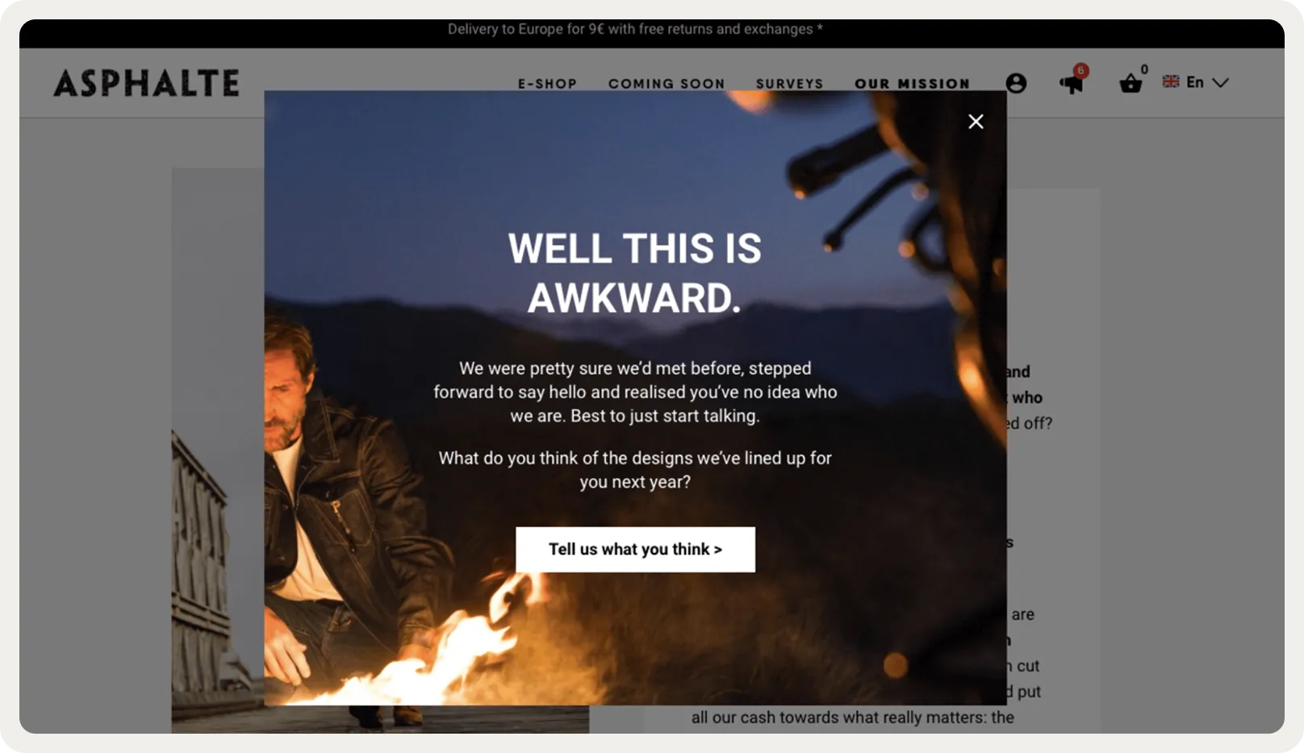Select OUR MISSION menu item
Viewport: 1304px width, 753px height.
912,84
